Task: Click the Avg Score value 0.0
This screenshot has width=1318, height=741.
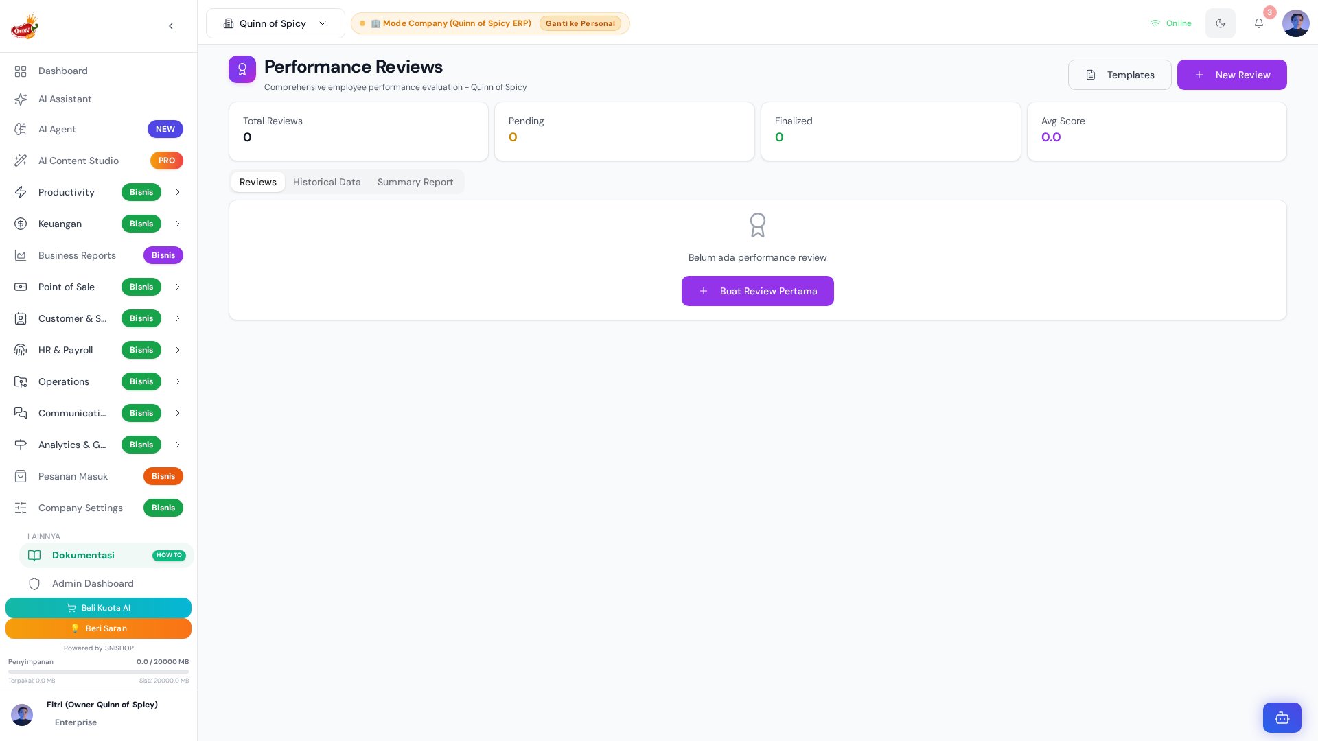Action: pyautogui.click(x=1051, y=137)
